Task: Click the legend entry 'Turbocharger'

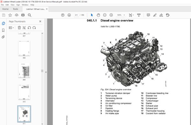Action: pyautogui.click(x=152, y=101)
